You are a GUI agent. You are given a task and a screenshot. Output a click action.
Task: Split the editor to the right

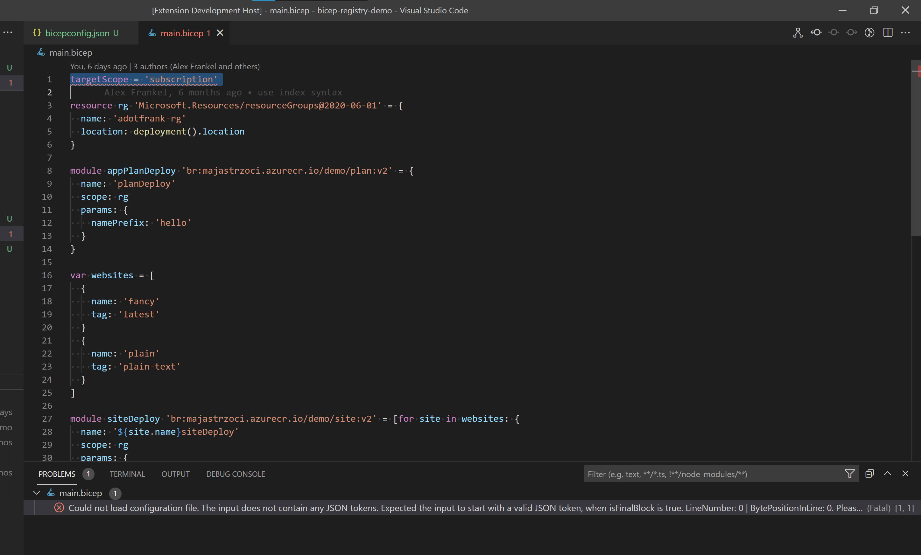[888, 33]
